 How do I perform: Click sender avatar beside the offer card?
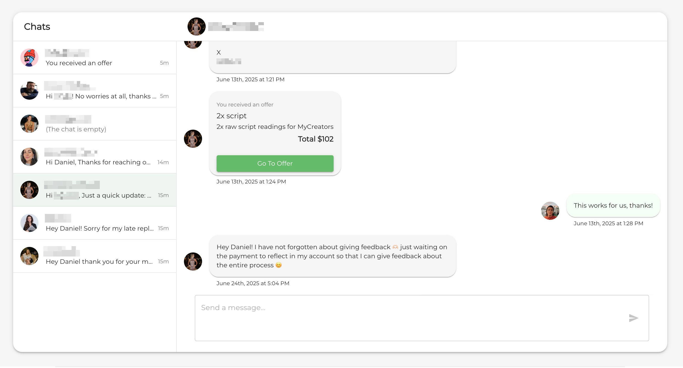click(x=193, y=139)
